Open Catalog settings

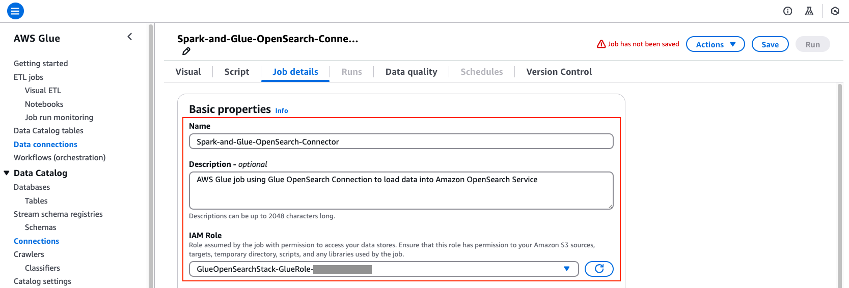click(x=42, y=281)
